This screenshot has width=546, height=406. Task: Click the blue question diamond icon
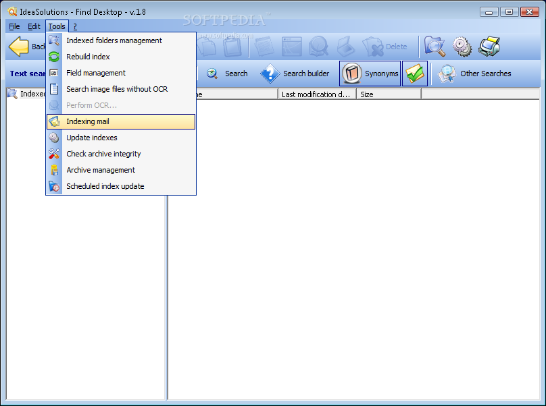tap(270, 74)
